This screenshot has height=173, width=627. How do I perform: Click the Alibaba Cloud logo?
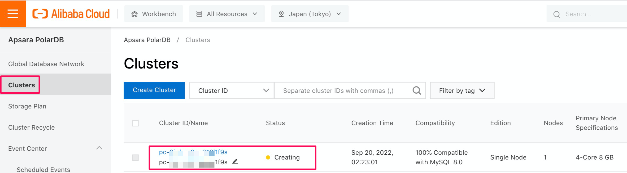point(71,14)
